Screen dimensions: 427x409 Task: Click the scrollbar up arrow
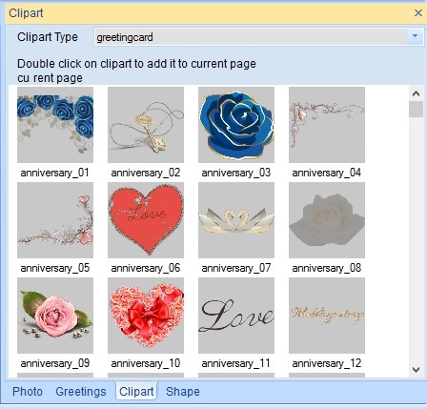416,93
